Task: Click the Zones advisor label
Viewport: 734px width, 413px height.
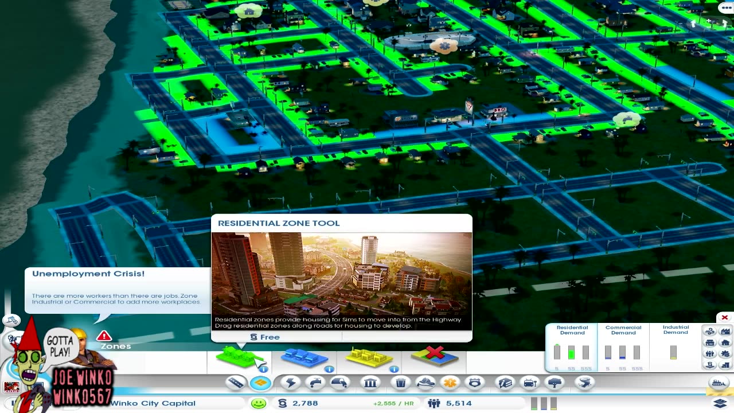Action: (116, 346)
